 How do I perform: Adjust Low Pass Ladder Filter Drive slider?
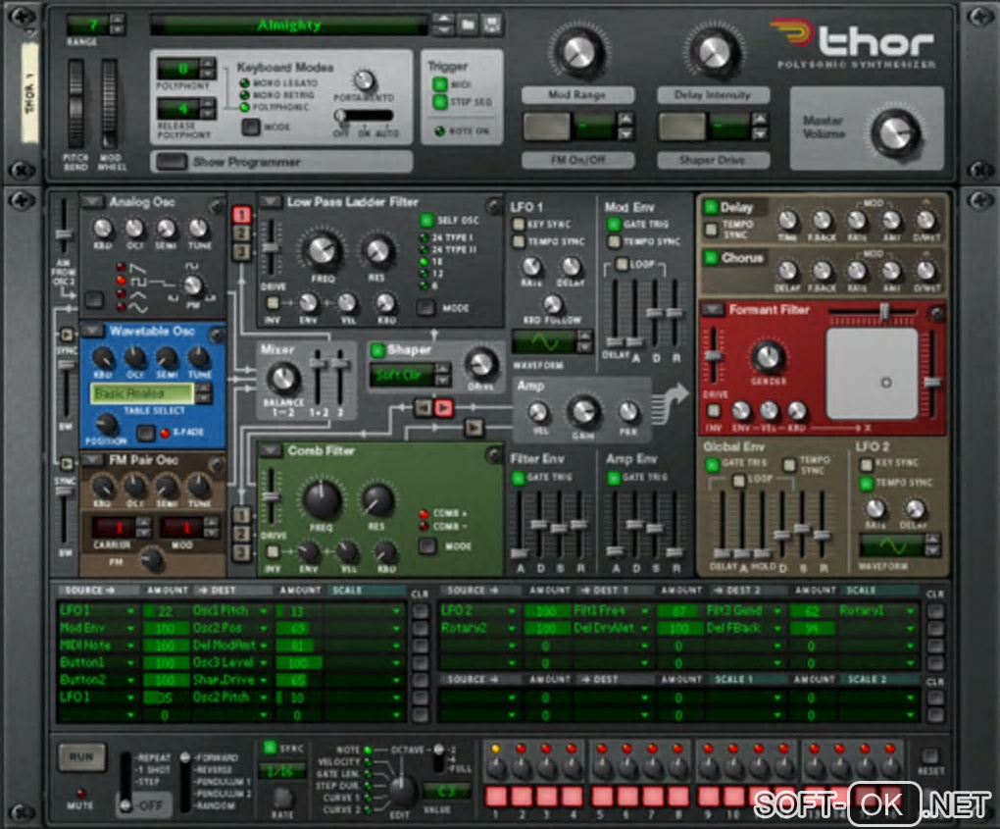pyautogui.click(x=271, y=249)
